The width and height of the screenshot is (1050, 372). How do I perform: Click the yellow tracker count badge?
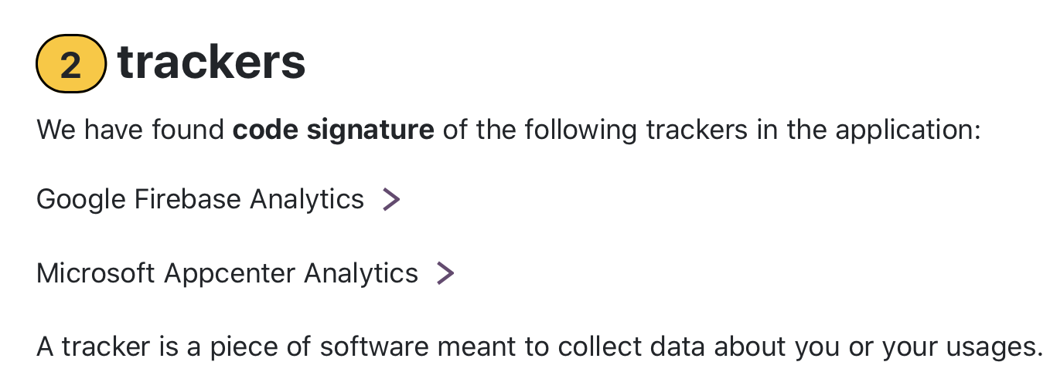(70, 64)
